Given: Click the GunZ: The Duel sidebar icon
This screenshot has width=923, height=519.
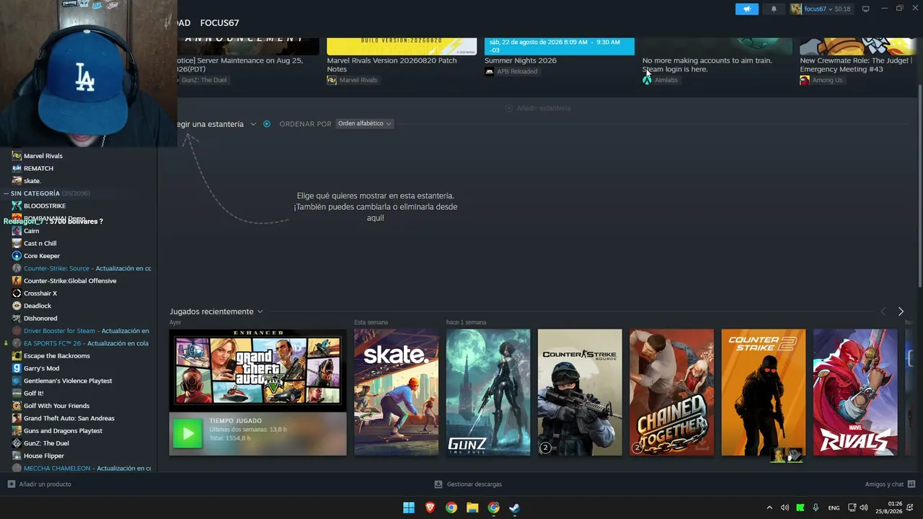Looking at the screenshot, I should coord(17,443).
